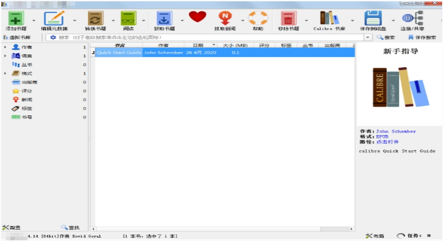
Task: Click the Jobs (任务) indicator
Action: (x=414, y=236)
